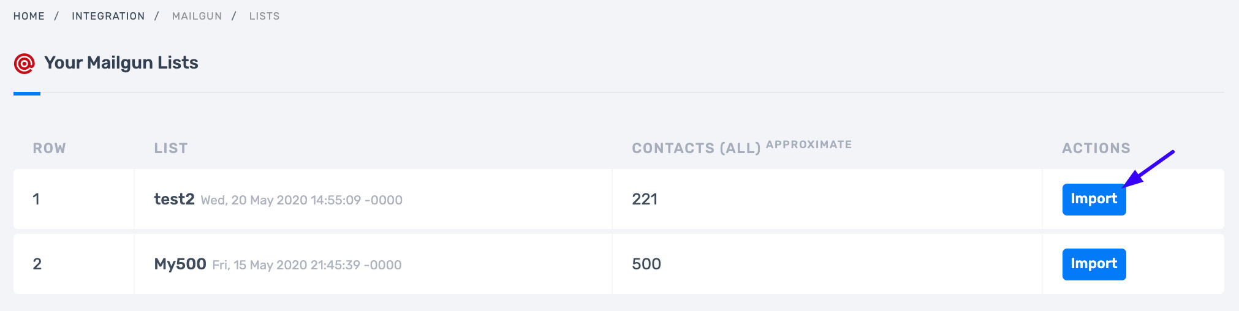1239x311 pixels.
Task: Click the LIST column header
Action: click(170, 148)
